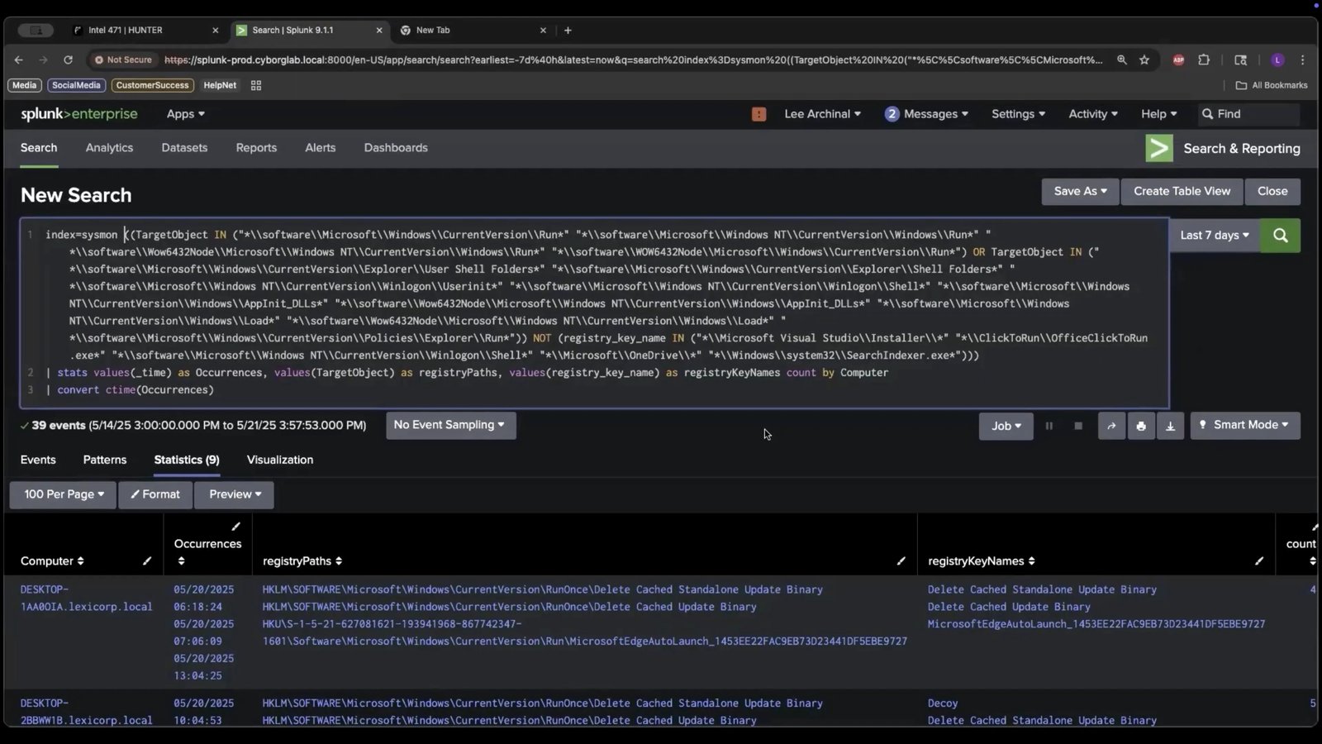Click the Create Table View button
Viewport: 1322px width, 744px height.
pyautogui.click(x=1182, y=191)
